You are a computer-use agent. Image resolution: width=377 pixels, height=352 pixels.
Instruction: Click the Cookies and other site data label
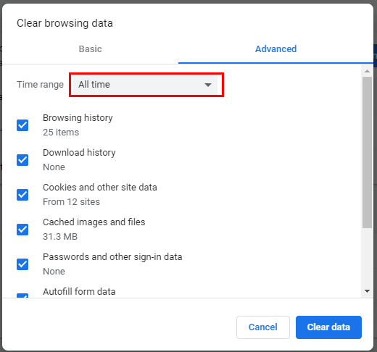pyautogui.click(x=100, y=188)
